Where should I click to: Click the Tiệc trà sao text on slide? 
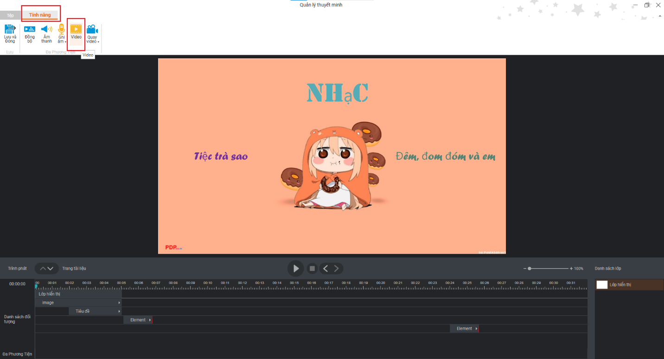coord(221,156)
